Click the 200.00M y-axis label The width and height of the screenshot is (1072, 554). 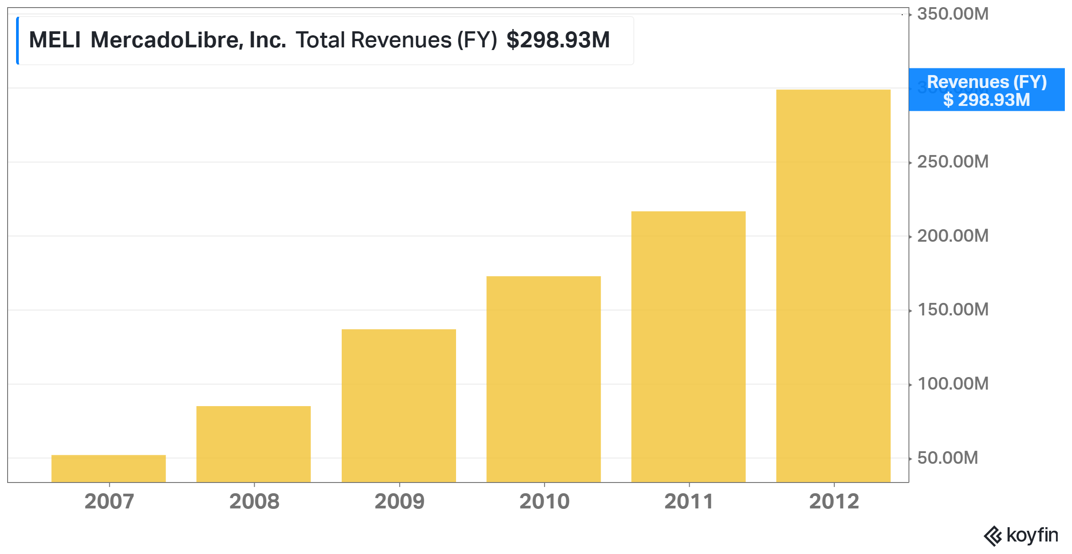[953, 236]
